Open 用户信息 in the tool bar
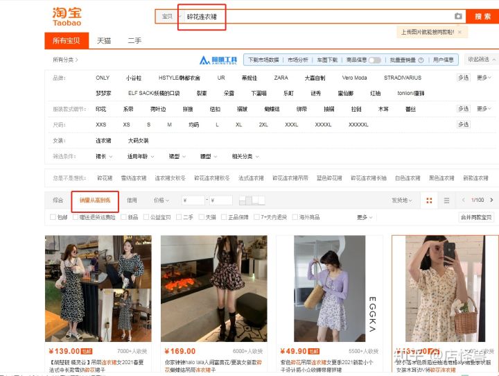This screenshot has height=376, width=499. [x=444, y=60]
